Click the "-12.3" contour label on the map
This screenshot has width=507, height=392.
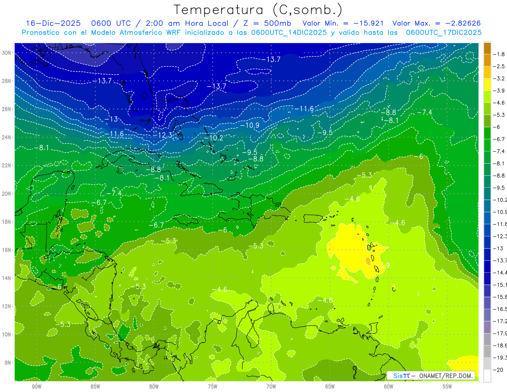tap(163, 135)
